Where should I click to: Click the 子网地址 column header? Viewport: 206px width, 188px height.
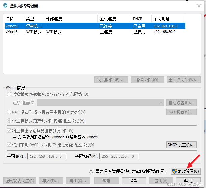pos(168,19)
